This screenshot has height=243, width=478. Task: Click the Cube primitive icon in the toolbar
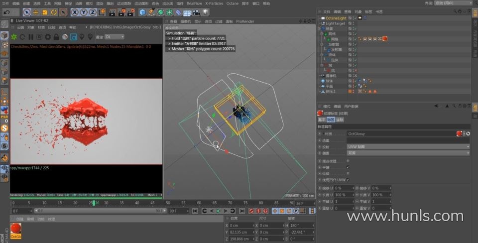click(x=143, y=12)
